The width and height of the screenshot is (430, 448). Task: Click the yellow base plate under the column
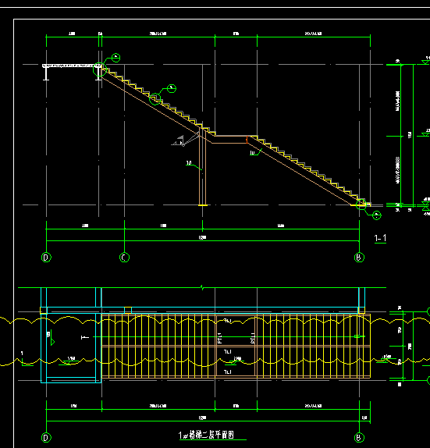[203, 205]
